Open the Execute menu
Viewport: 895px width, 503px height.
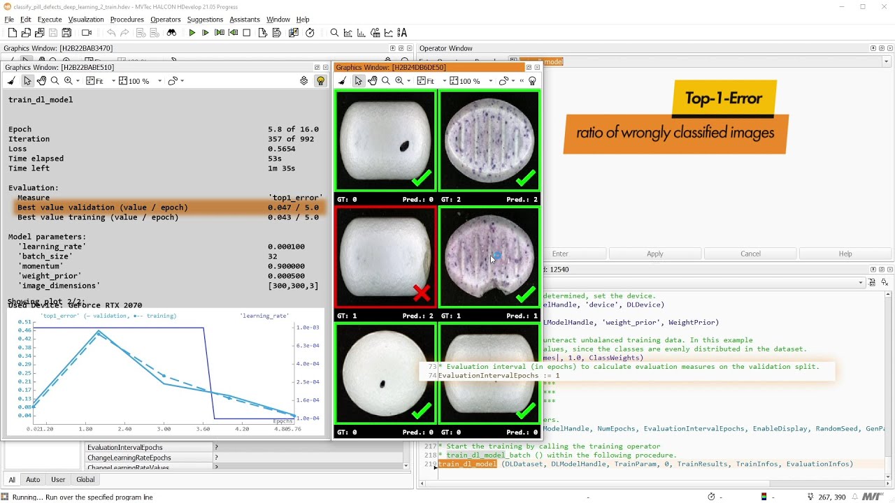(50, 20)
